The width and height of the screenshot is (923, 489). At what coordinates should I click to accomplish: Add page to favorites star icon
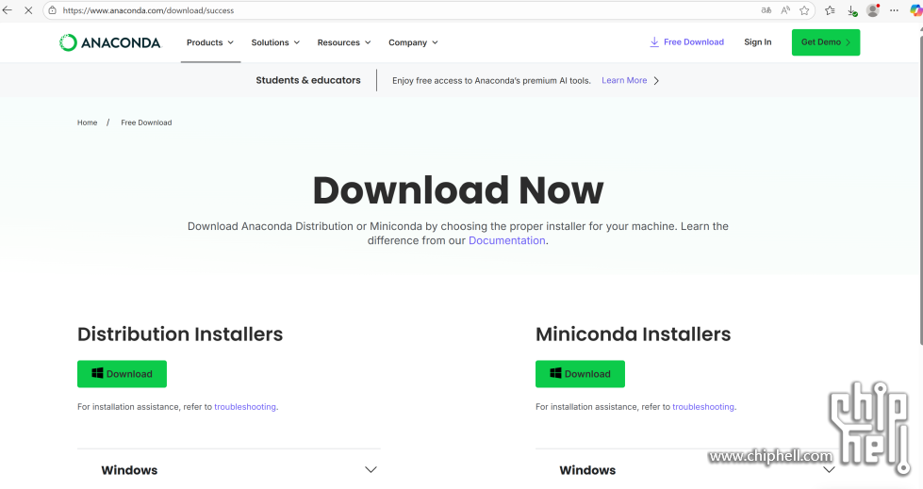pos(804,10)
